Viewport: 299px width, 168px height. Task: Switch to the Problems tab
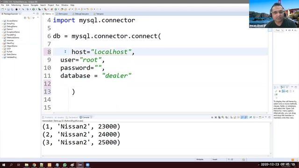(x=48, y=117)
